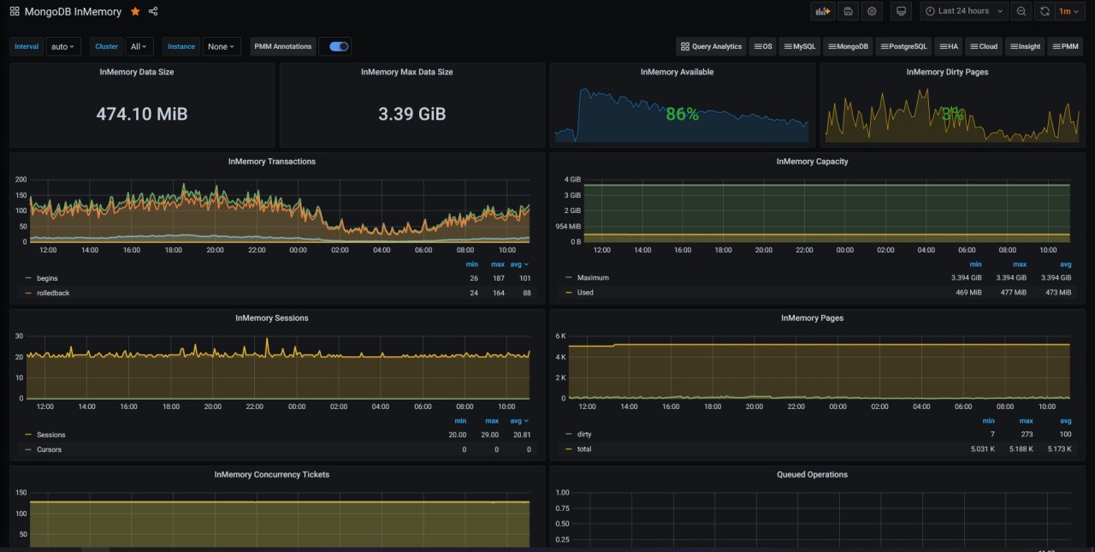Image resolution: width=1095 pixels, height=552 pixels.
Task: Open the InMemory Available panel title
Action: [677, 72]
